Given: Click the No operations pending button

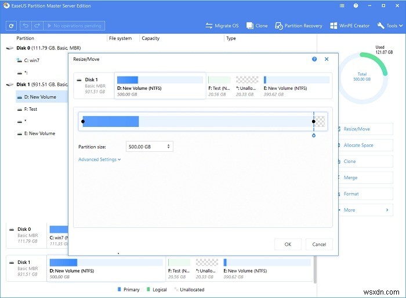Looking at the screenshot, I should (74, 26).
